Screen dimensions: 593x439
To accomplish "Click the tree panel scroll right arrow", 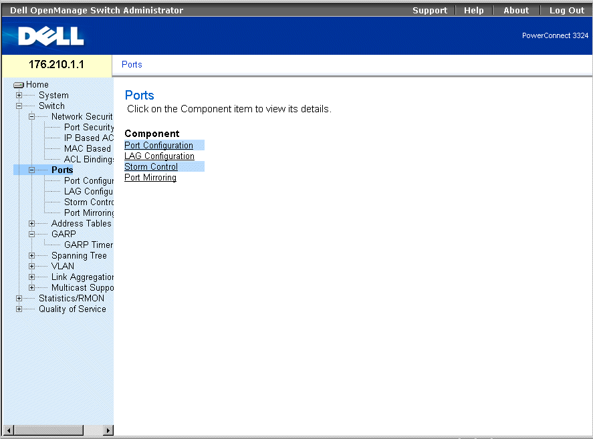I will click(108, 430).
